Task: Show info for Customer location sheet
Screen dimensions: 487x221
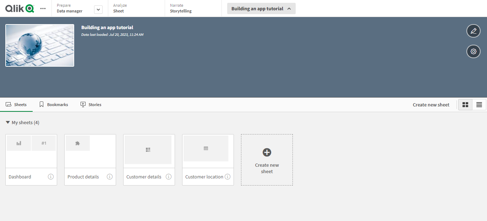Action: tap(228, 177)
